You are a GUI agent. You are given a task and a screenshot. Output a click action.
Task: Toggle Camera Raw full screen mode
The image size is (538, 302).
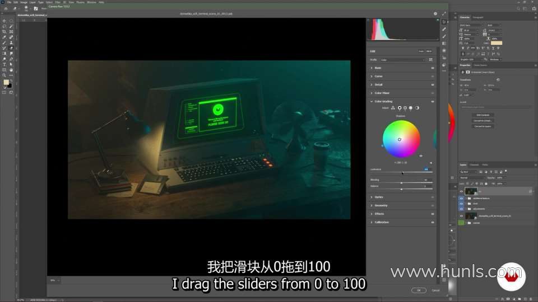click(444, 13)
